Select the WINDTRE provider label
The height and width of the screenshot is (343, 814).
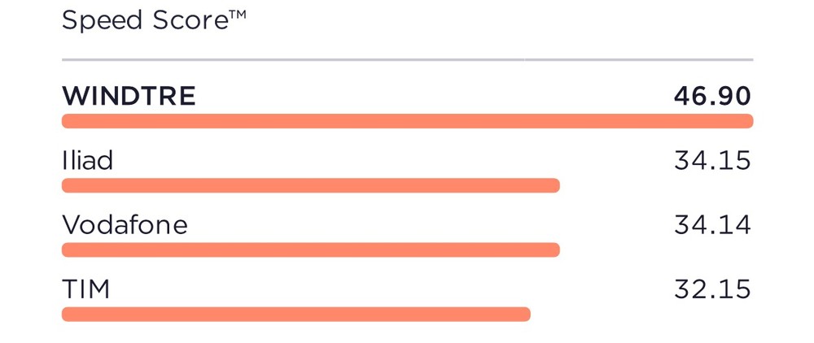[x=129, y=96]
